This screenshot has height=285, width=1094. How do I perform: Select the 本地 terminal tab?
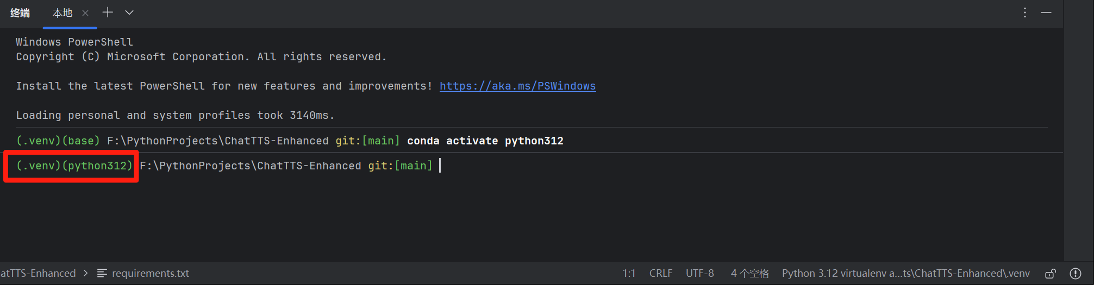point(62,13)
